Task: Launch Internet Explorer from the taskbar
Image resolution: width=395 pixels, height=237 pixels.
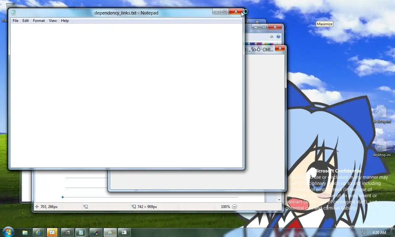Action: [38, 232]
